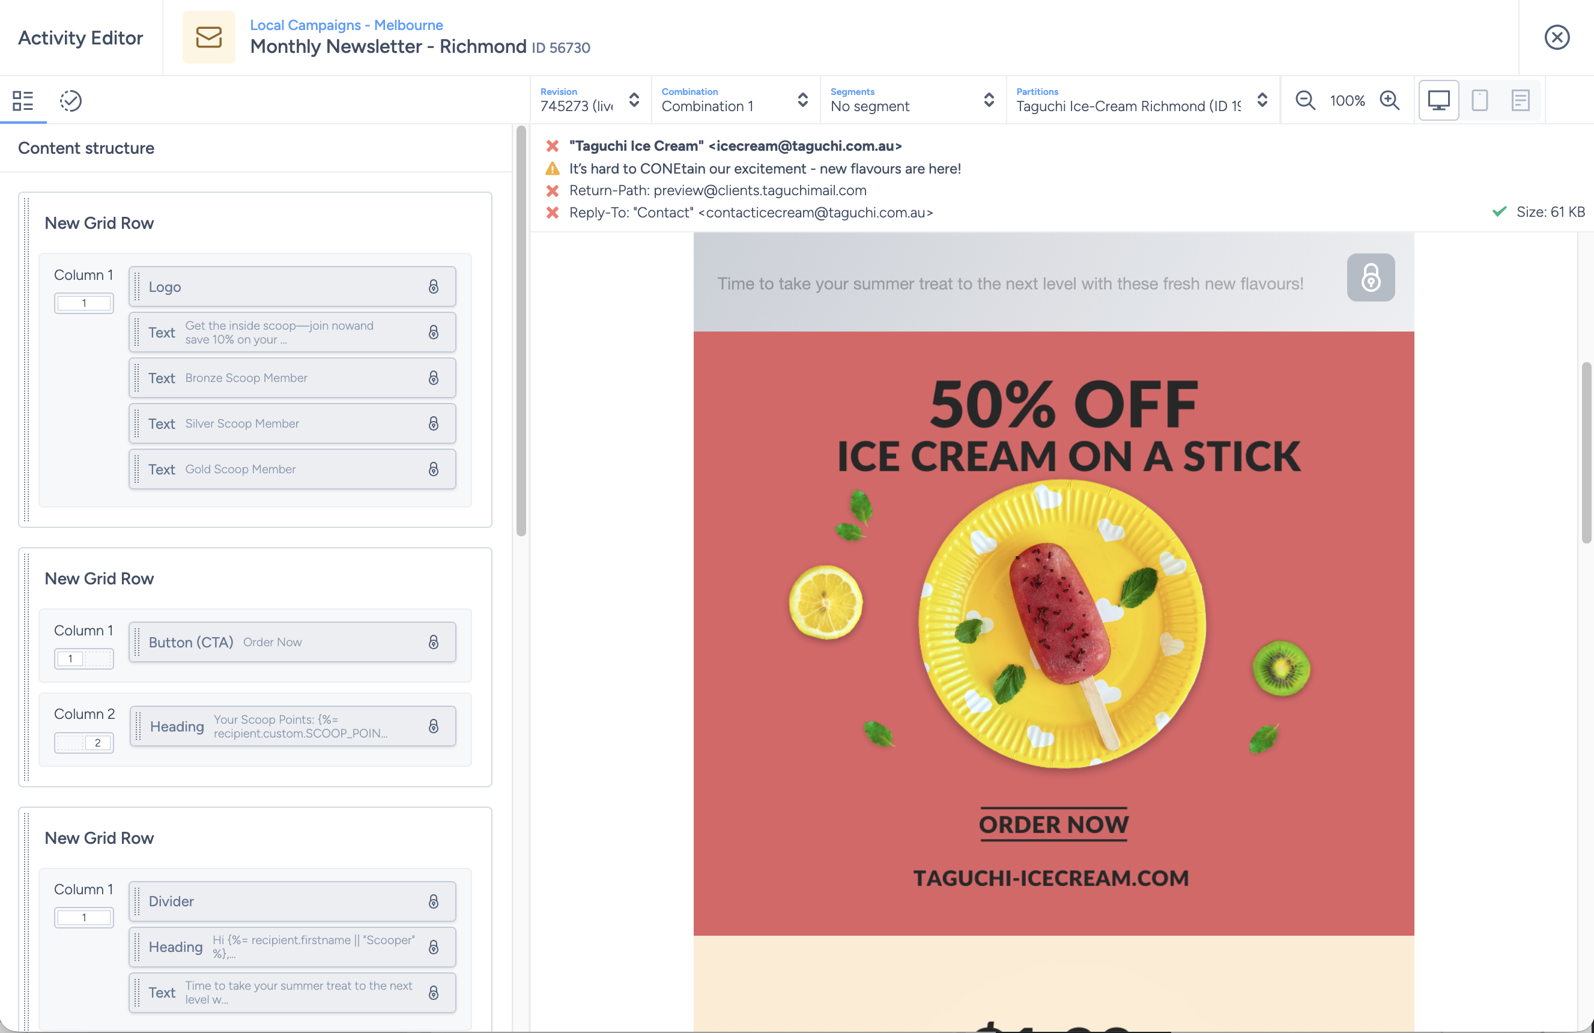This screenshot has height=1033, width=1594.
Task: Grab drag handle of Button (CTA) item
Action: coord(138,642)
